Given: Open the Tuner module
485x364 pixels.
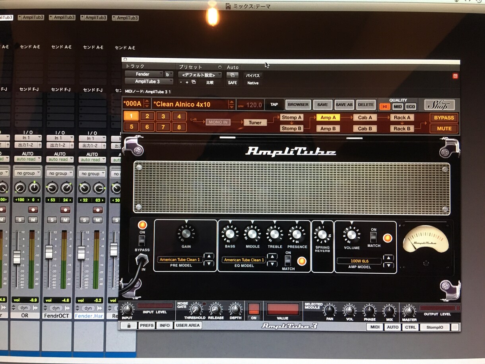Looking at the screenshot, I should (x=255, y=123).
